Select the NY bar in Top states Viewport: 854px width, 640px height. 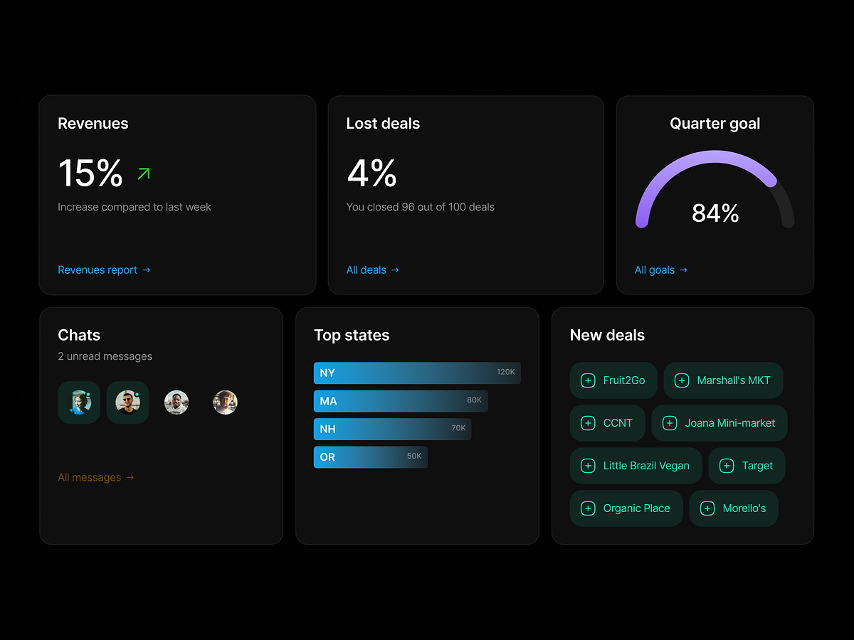417,373
